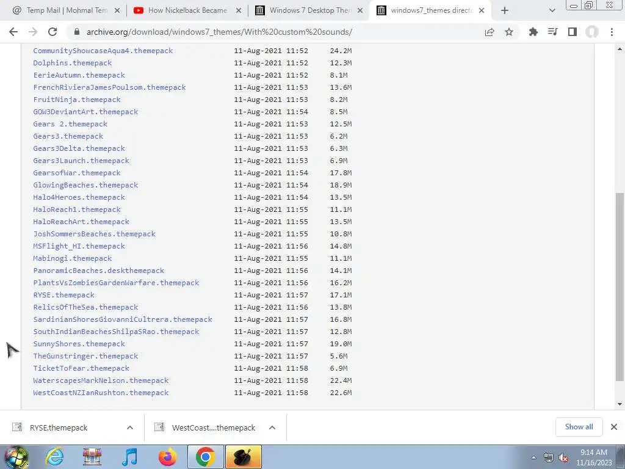Click FrenchRivieraJamesPoulsom.themepack link
Viewport: 625px width, 469px height.
(110, 87)
